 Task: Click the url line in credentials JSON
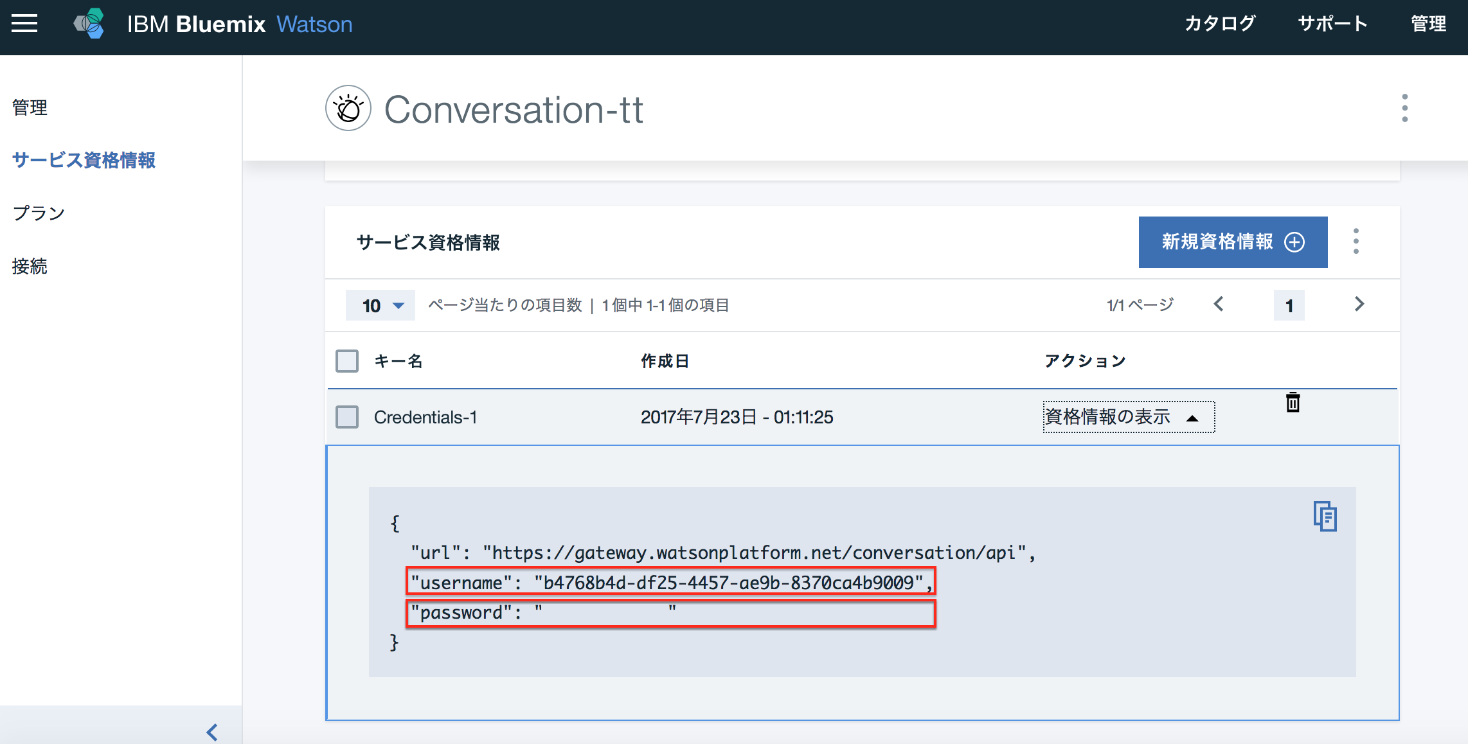(723, 553)
